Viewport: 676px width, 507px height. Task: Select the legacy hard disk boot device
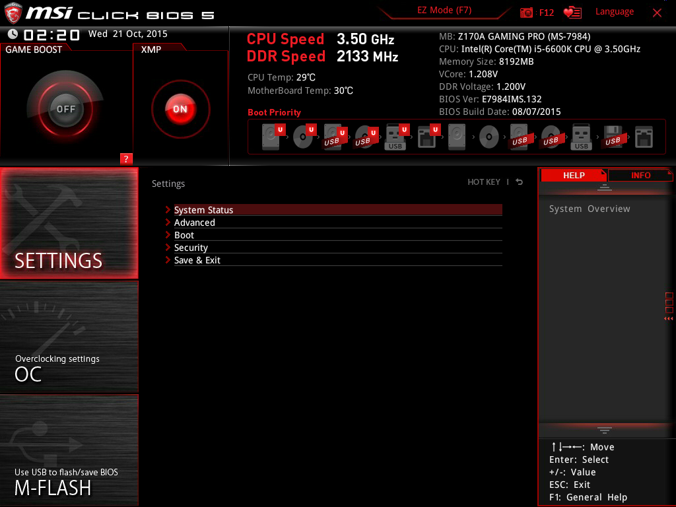pos(457,137)
